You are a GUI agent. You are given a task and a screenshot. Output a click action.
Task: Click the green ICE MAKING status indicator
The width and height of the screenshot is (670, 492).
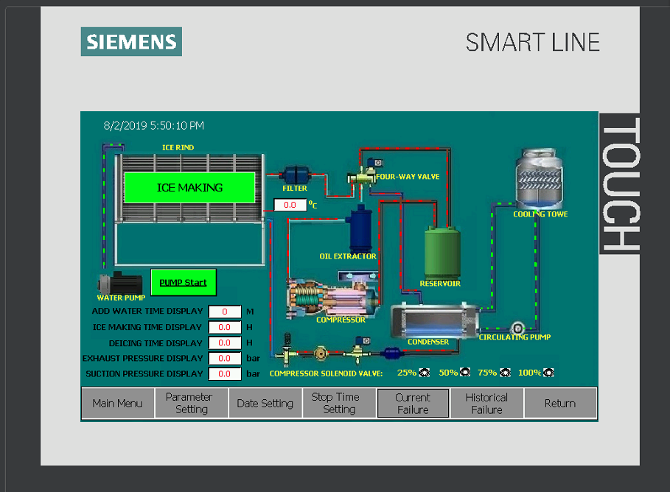click(x=189, y=188)
